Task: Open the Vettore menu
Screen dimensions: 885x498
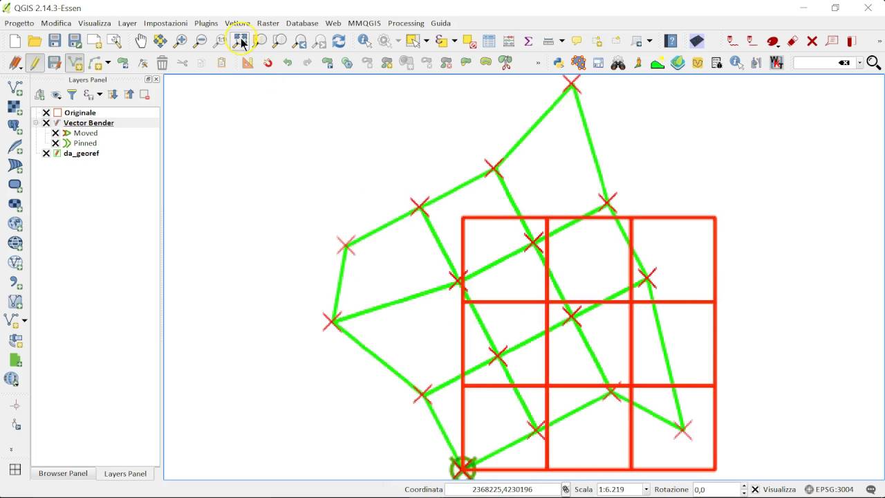Action: (237, 23)
